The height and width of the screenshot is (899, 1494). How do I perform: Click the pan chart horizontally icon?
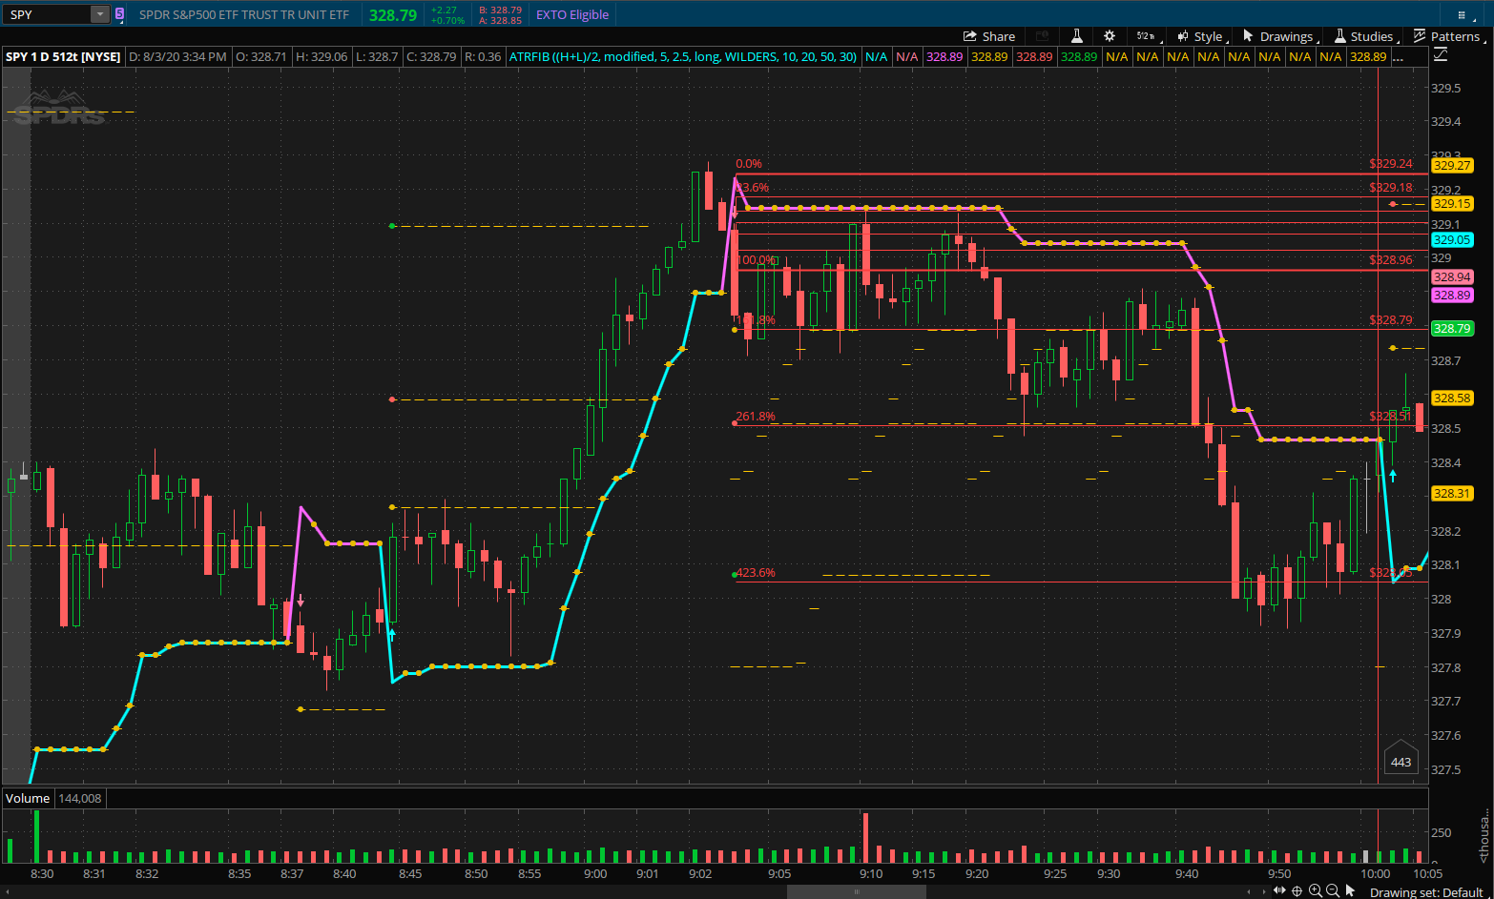click(1279, 890)
